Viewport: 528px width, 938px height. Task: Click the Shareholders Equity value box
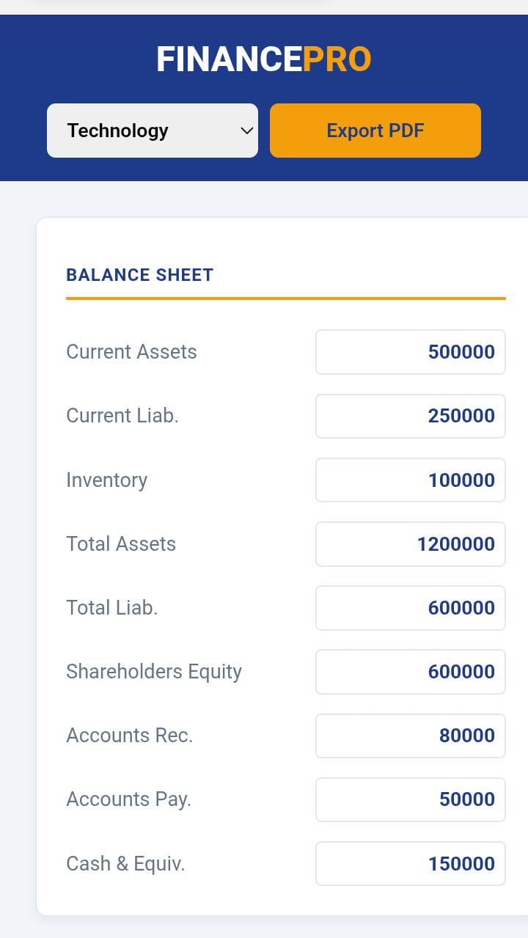coord(410,672)
